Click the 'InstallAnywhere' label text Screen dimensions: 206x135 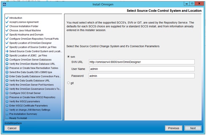point(13,123)
